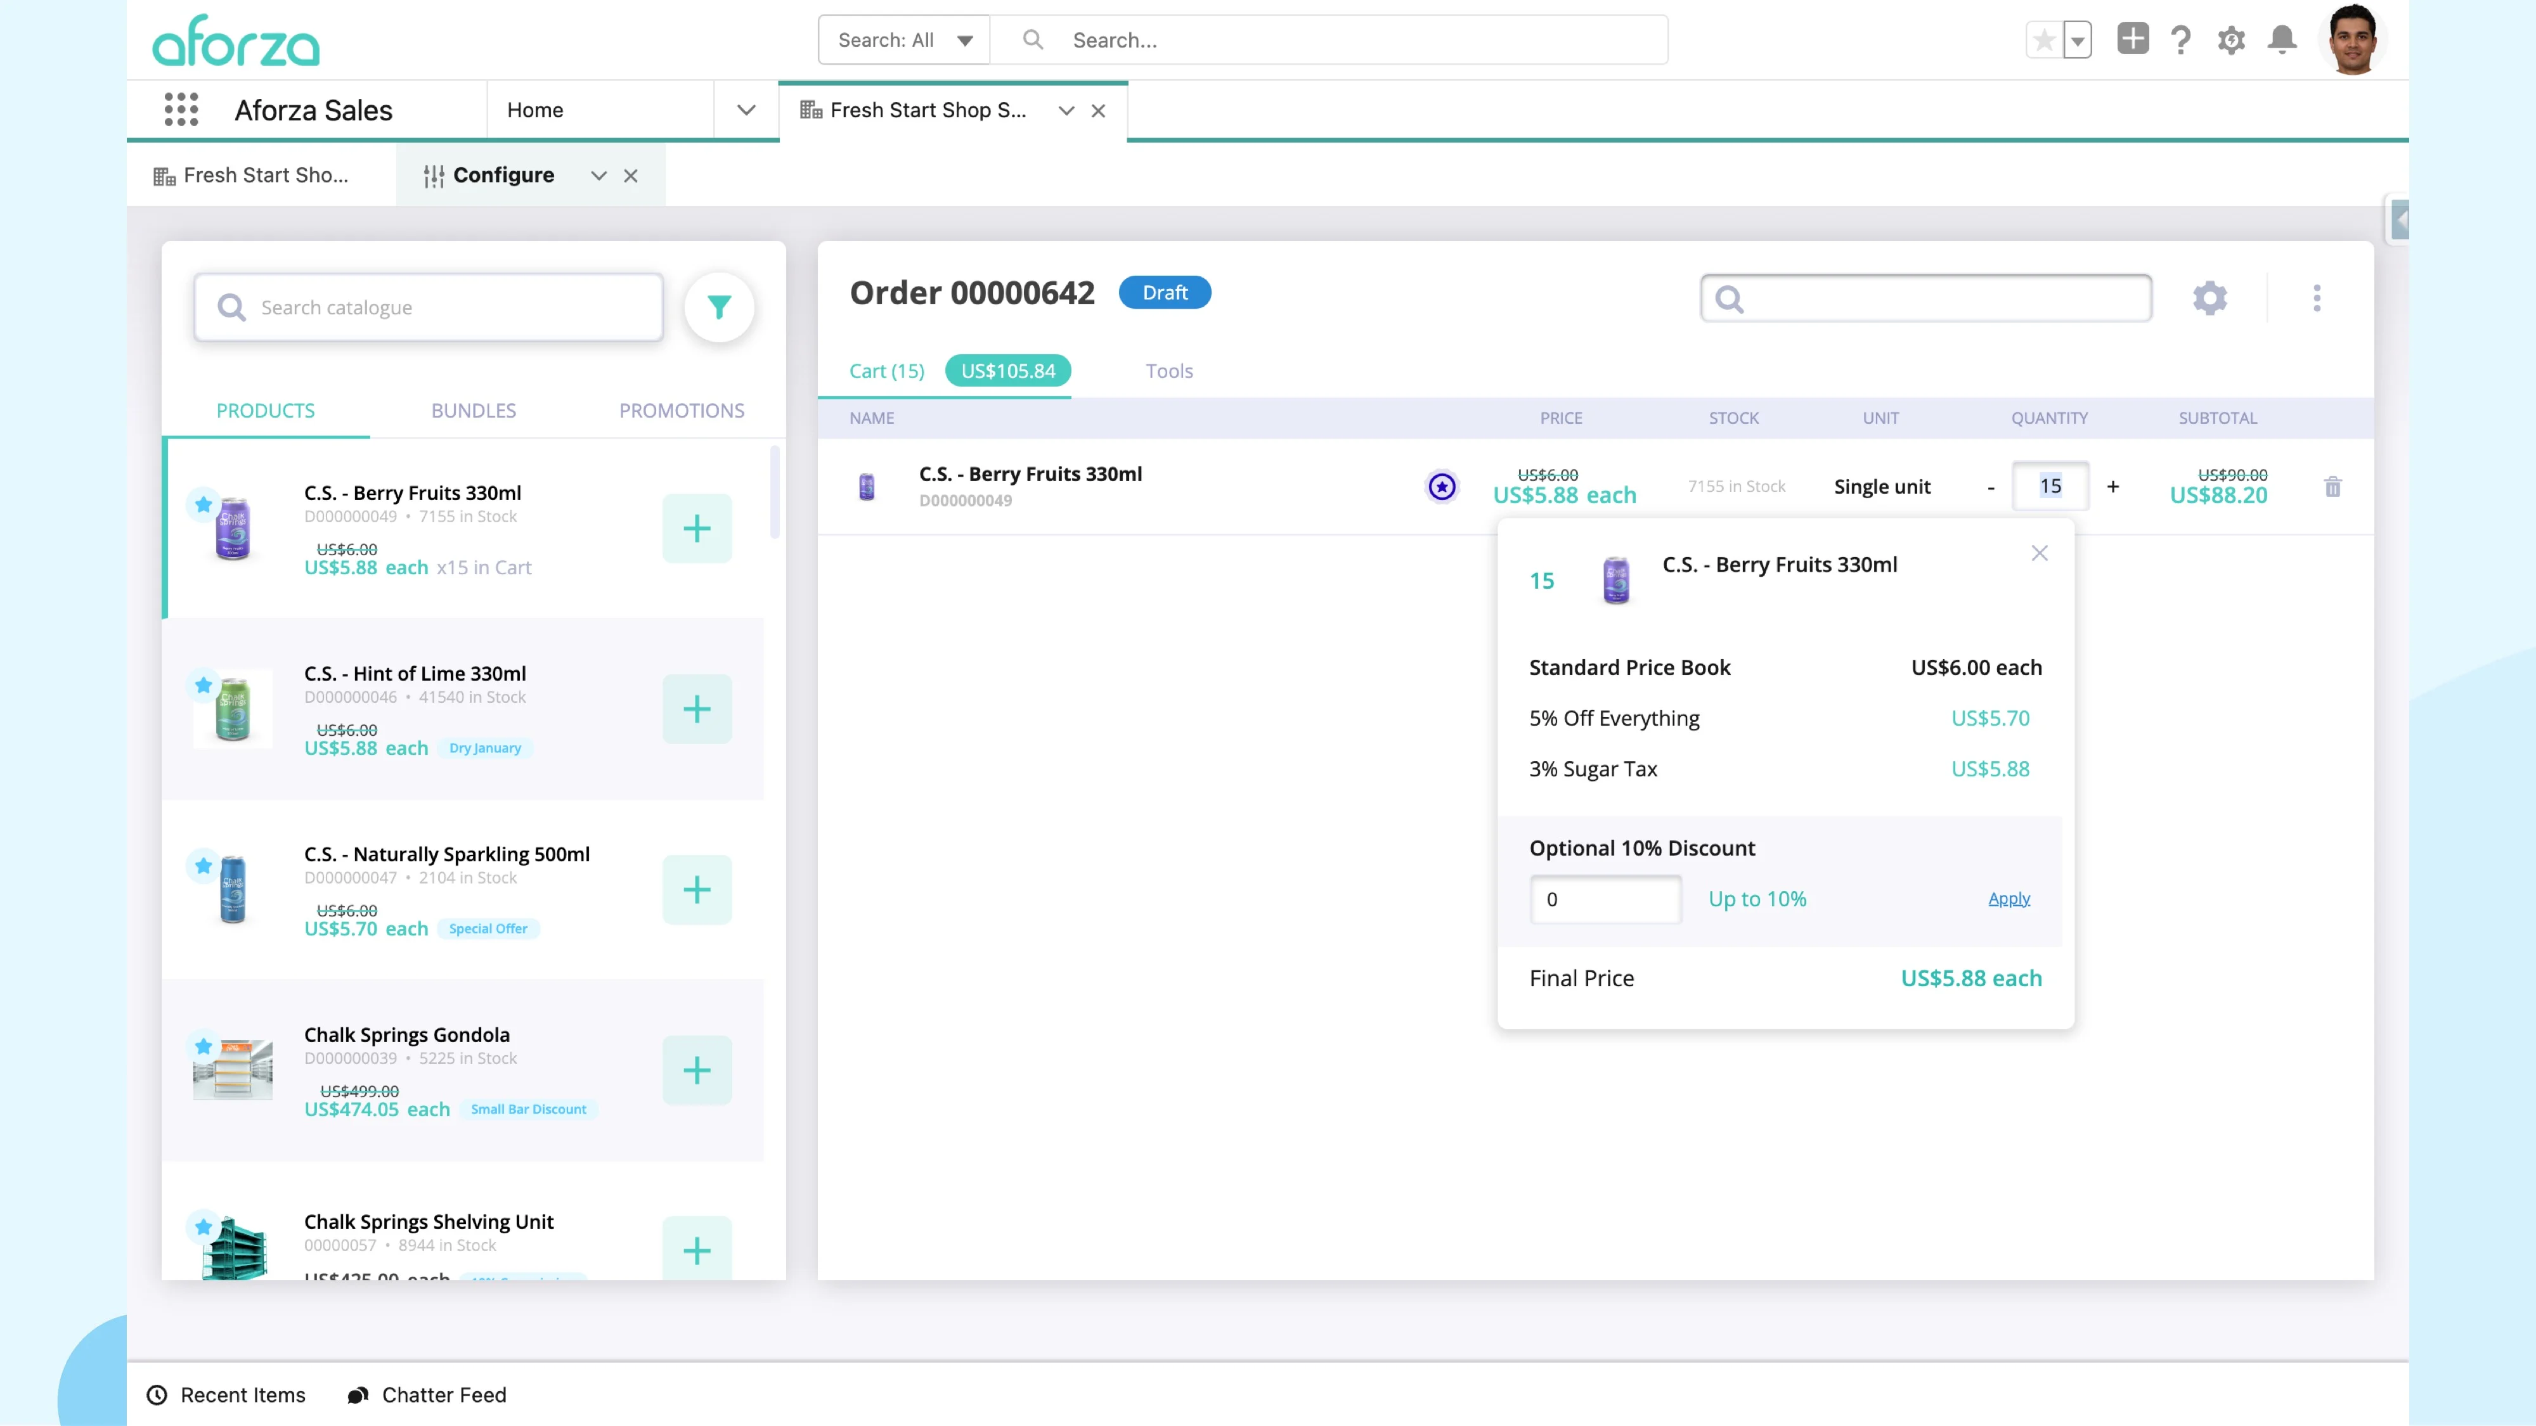Increase Berry Fruits quantity with plus
The width and height of the screenshot is (2536, 1426).
pos(2112,486)
